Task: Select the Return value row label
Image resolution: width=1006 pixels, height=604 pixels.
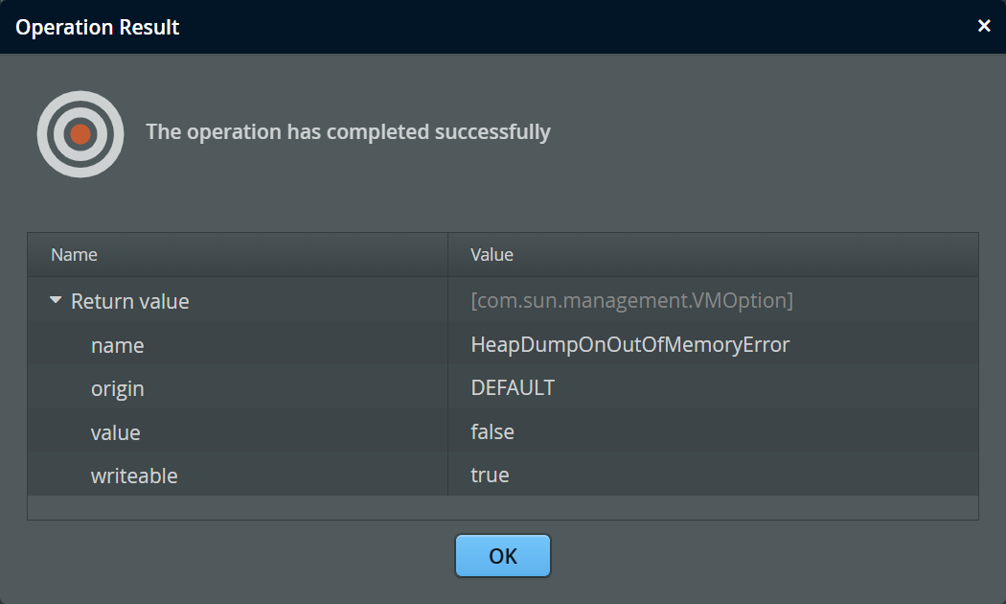Action: click(130, 301)
